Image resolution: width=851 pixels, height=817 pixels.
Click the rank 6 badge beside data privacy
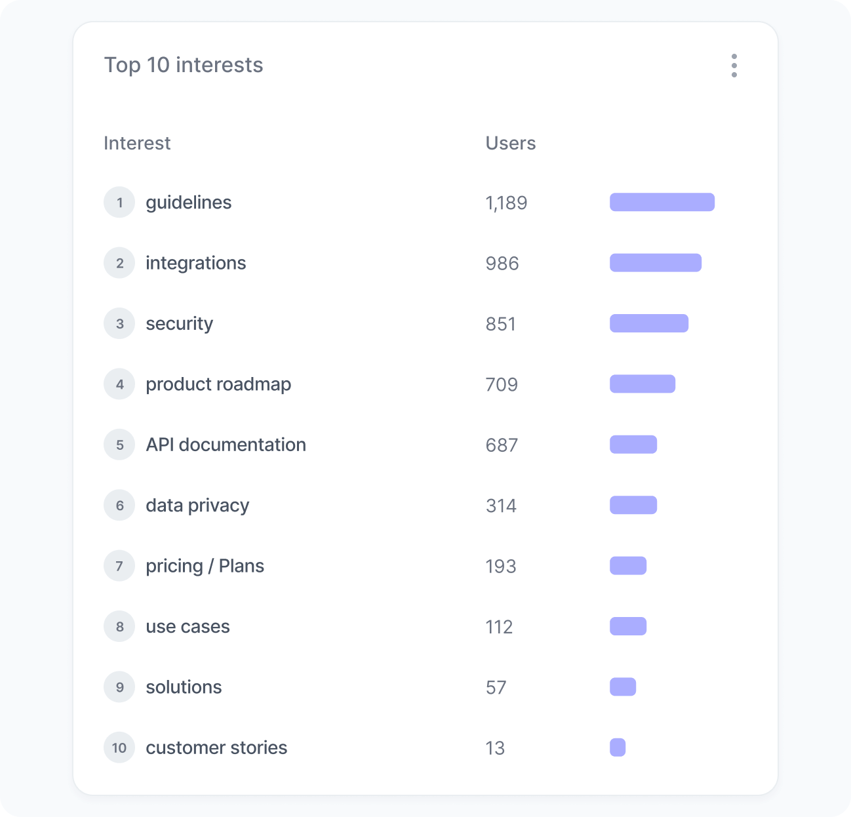pyautogui.click(x=119, y=505)
